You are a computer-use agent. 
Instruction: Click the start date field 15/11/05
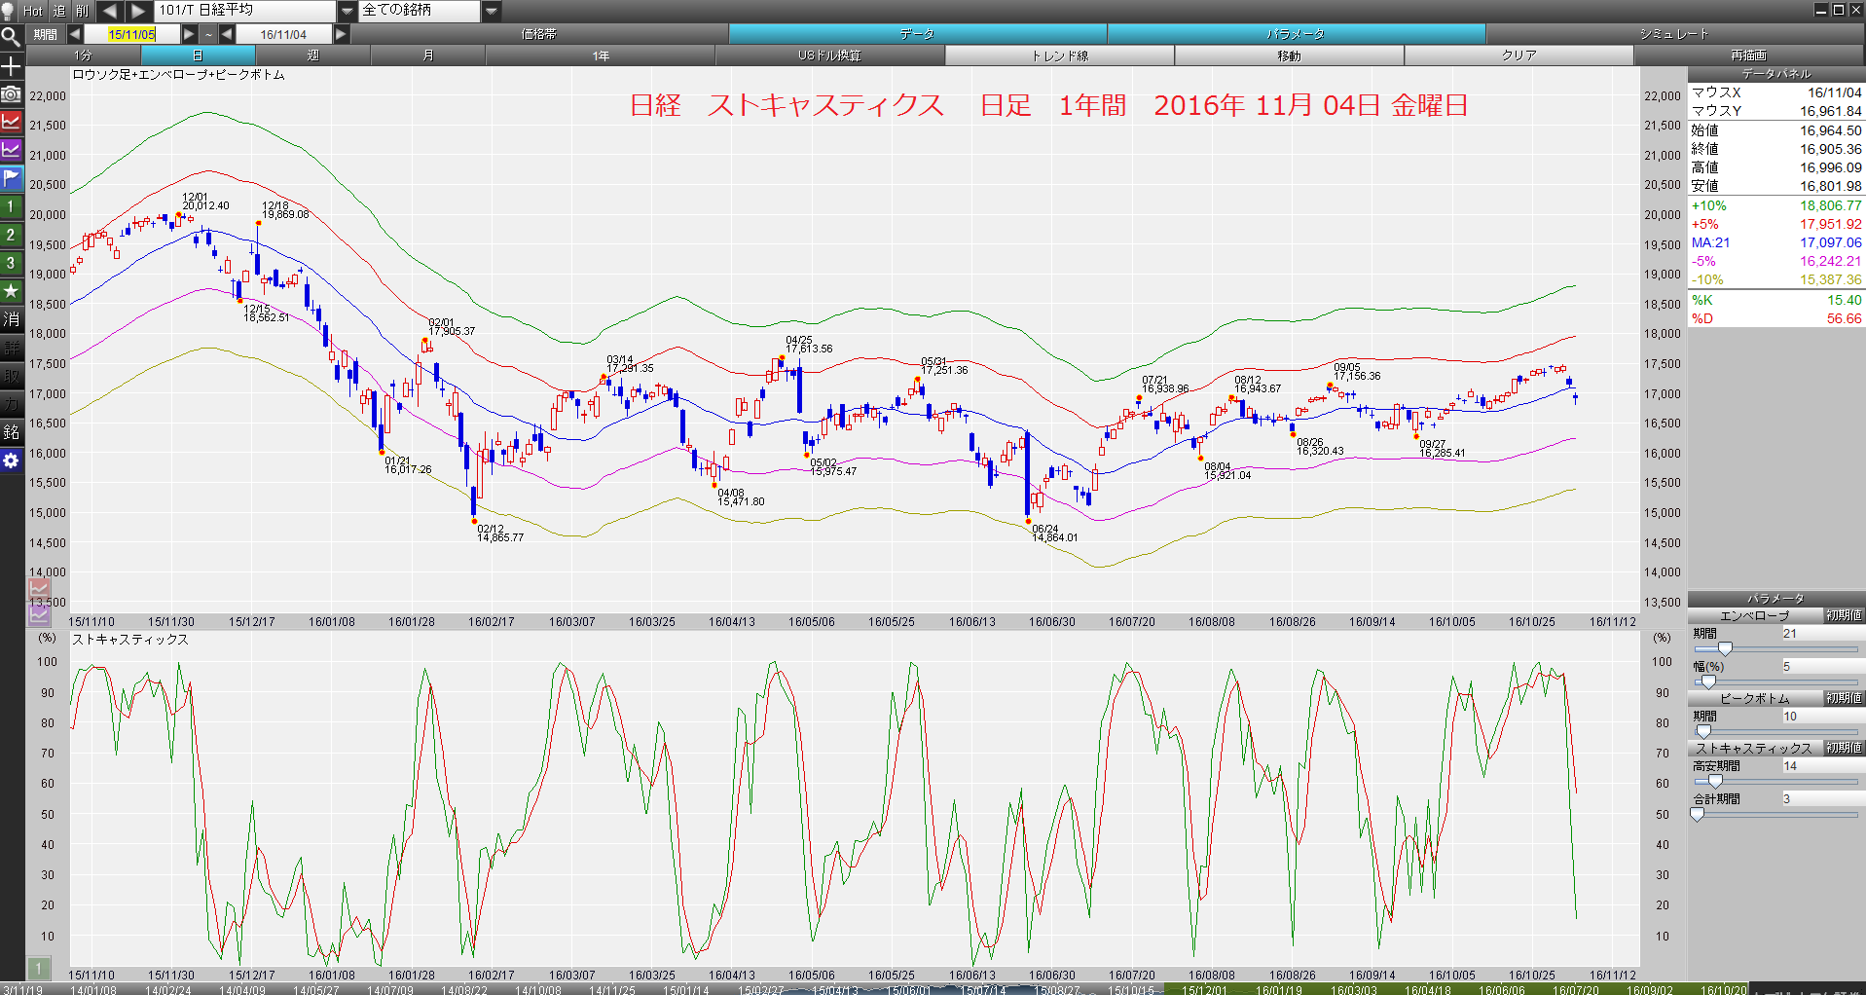pos(131,34)
